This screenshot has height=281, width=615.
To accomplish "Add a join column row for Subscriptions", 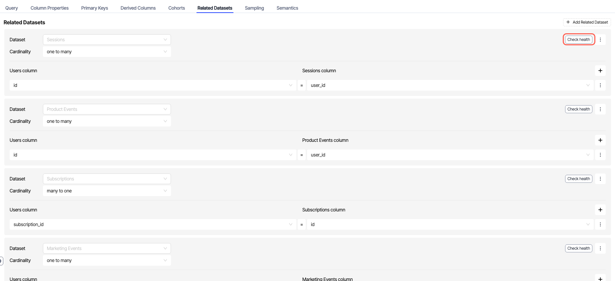I will point(600,210).
